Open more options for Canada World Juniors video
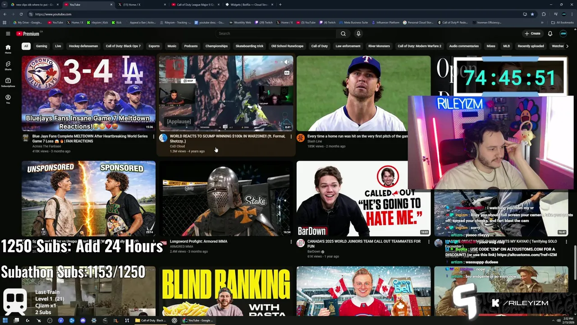The width and height of the screenshot is (577, 325). pos(429,242)
